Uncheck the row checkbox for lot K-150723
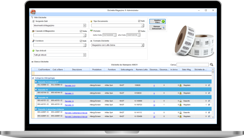 [209, 105]
